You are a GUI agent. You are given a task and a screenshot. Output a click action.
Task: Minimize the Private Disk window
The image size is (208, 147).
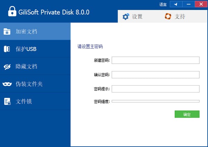click(x=188, y=4)
